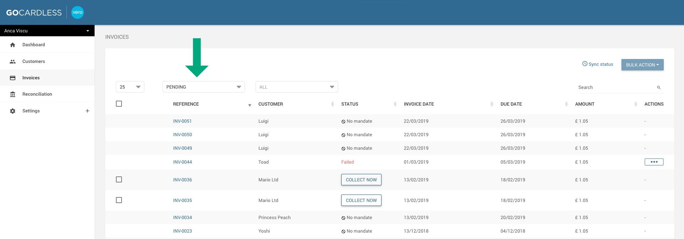Open invoice INV-0051 link
Image resolution: width=684 pixels, height=239 pixels.
tap(182, 121)
